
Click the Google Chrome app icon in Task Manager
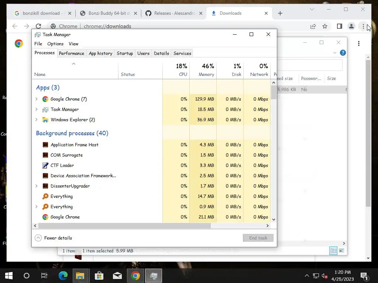point(45,99)
